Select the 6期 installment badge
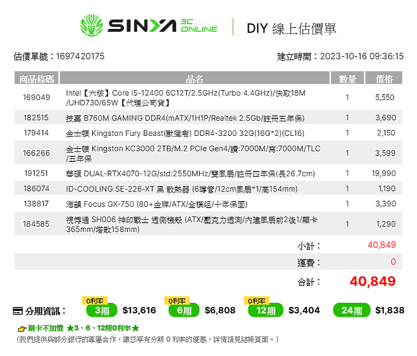 tap(184, 310)
